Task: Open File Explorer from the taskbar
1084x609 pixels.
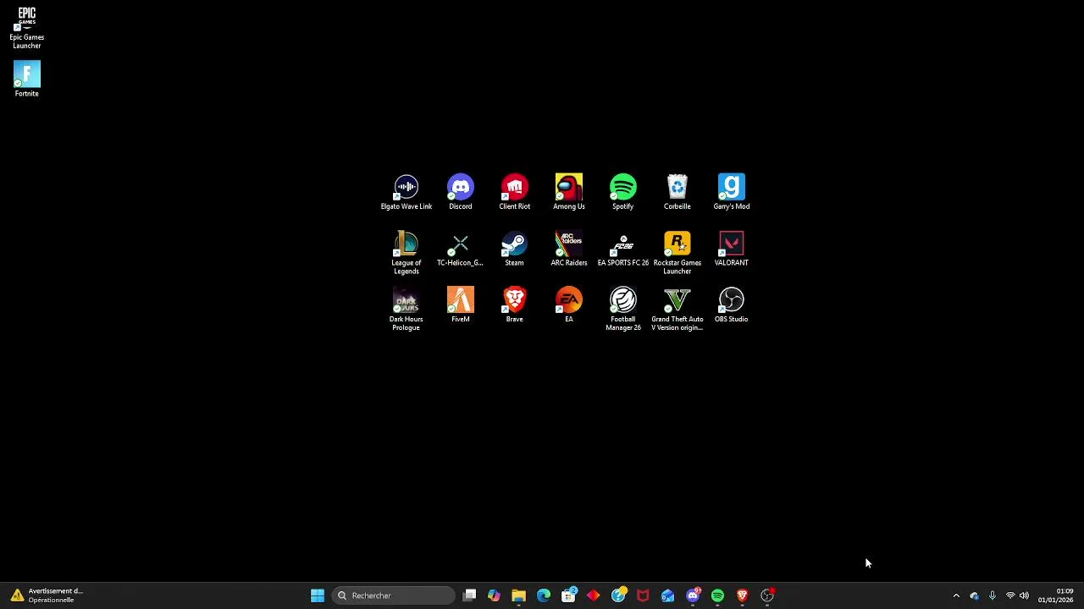Action: pyautogui.click(x=518, y=595)
